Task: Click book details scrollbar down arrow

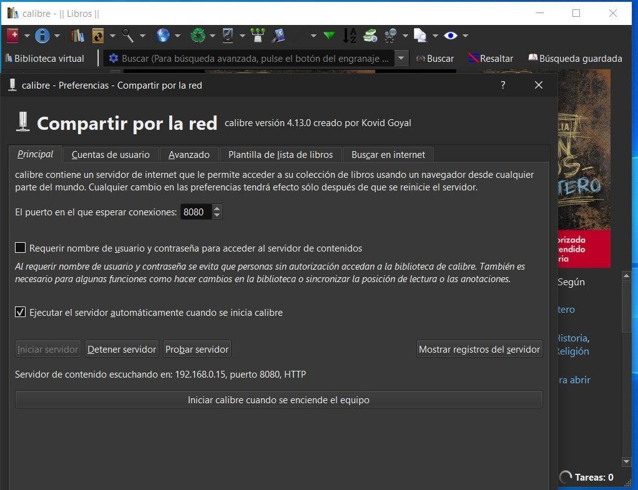Action: 627,461
